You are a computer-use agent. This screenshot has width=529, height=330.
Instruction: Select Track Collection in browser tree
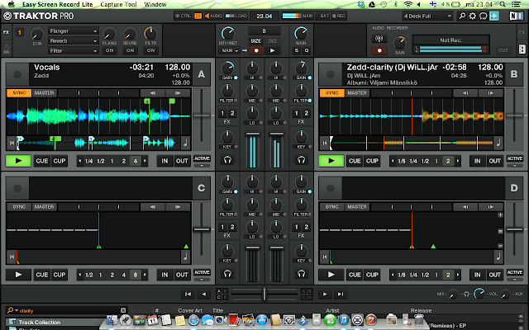(39, 322)
